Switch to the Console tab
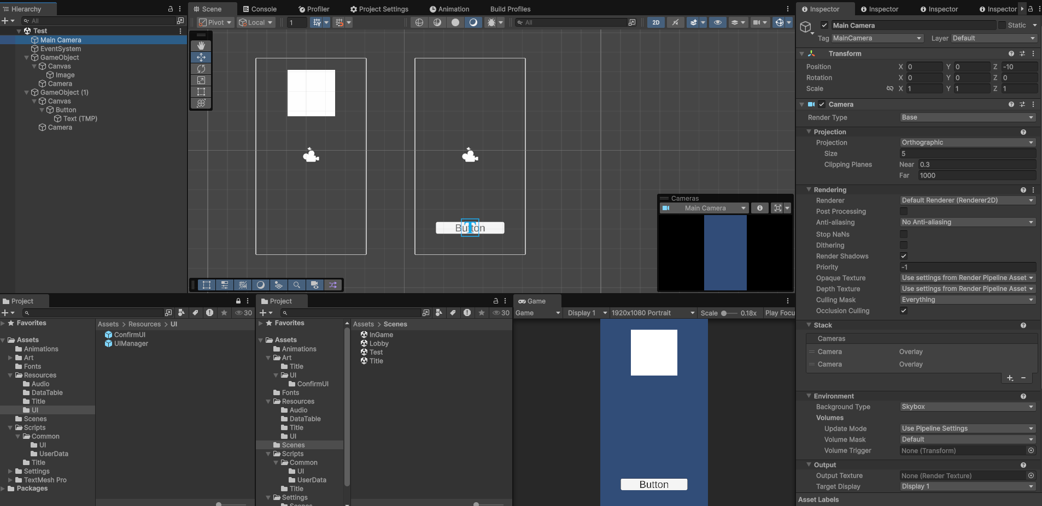 coord(260,9)
